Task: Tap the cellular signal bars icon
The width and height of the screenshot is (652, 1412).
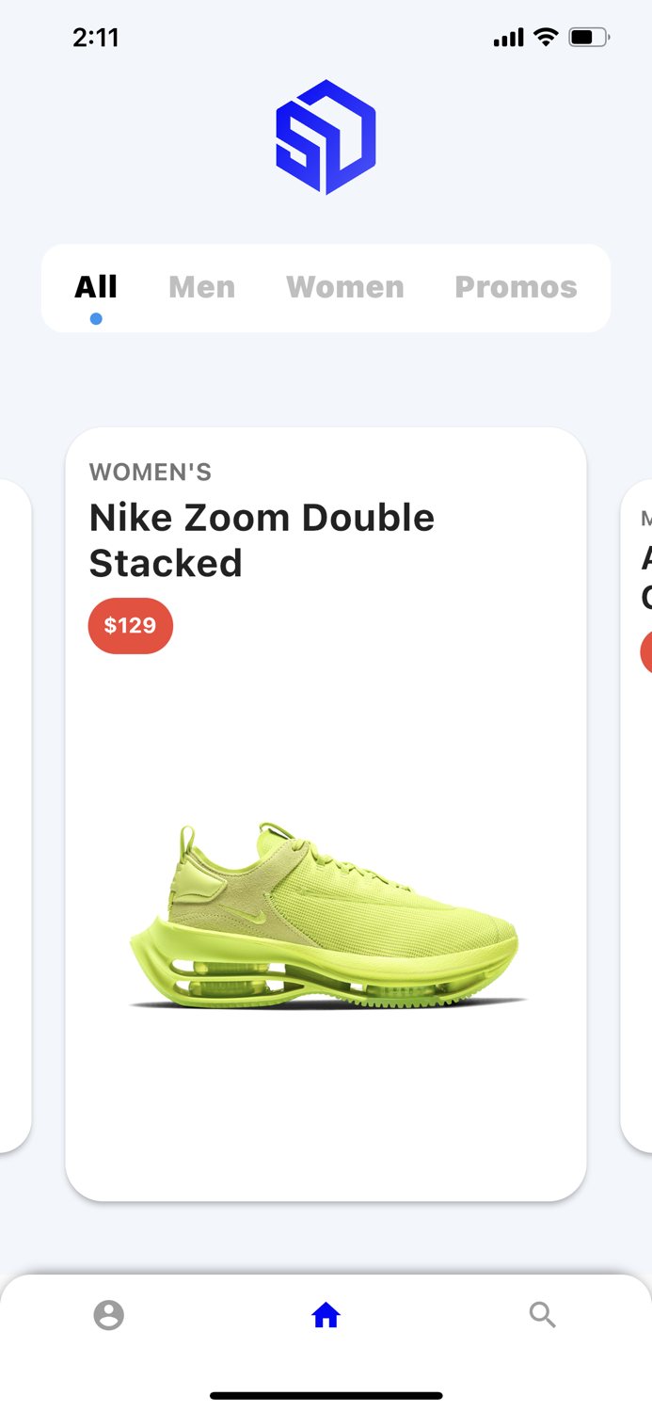Action: click(506, 37)
